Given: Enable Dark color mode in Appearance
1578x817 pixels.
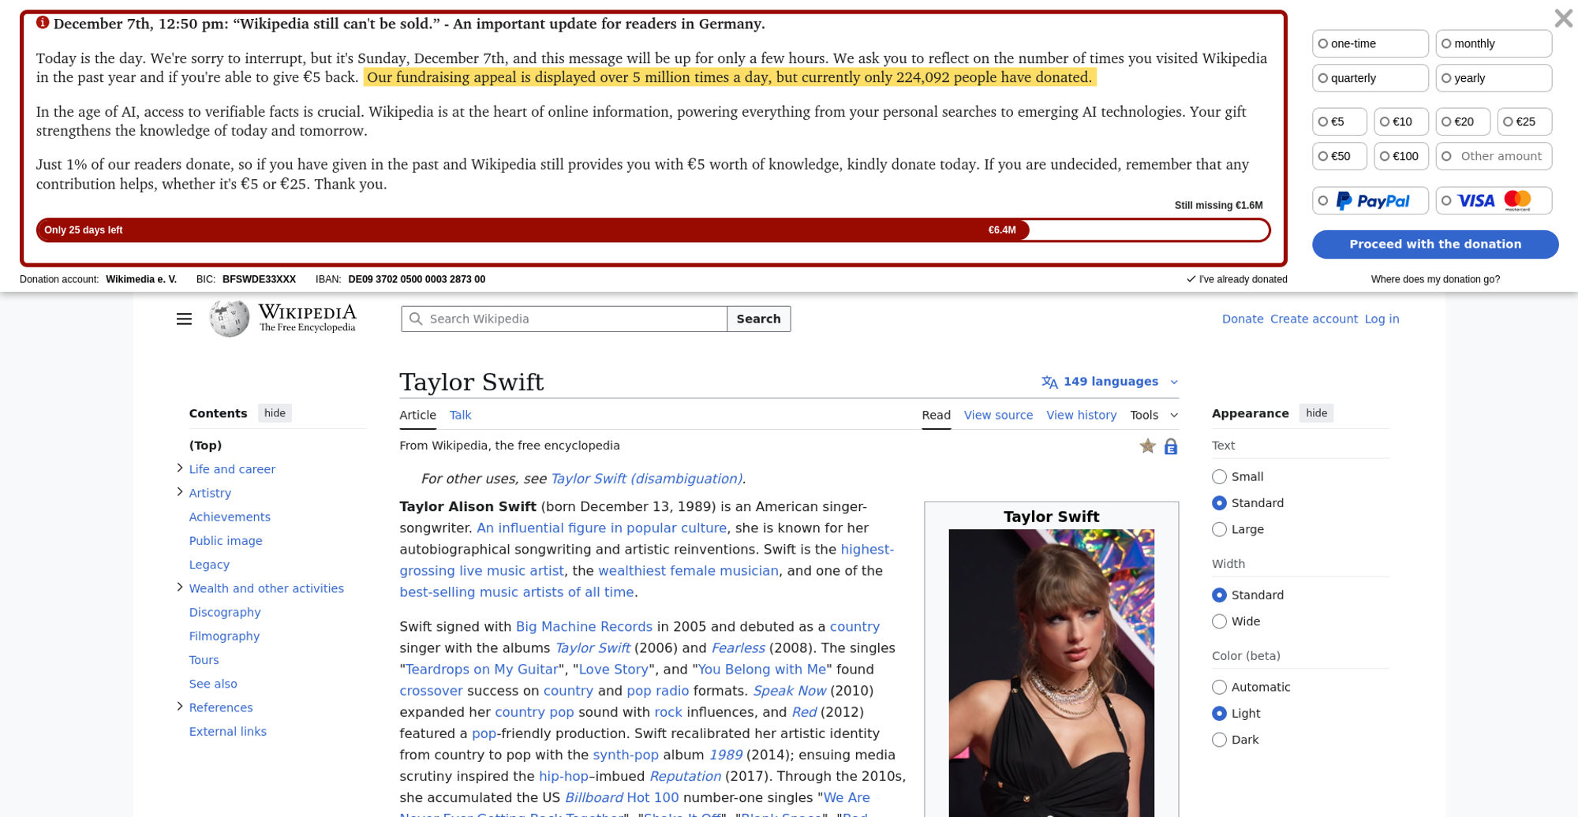Looking at the screenshot, I should (1219, 740).
